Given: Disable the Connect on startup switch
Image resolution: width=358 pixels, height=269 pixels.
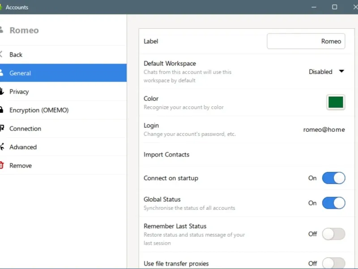Looking at the screenshot, I should [333, 178].
